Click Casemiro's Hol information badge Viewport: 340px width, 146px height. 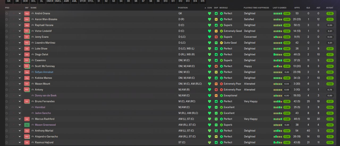coord(27,60)
